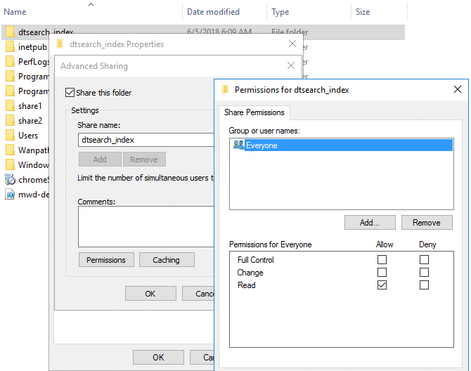
Task: Click the dtsearch_index folder icon
Action: coord(10,32)
